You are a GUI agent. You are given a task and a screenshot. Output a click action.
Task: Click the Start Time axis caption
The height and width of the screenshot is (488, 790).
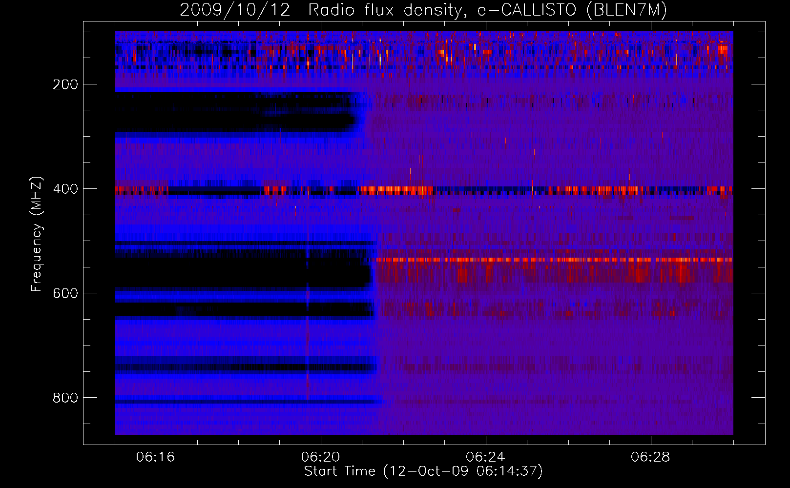[x=423, y=471]
